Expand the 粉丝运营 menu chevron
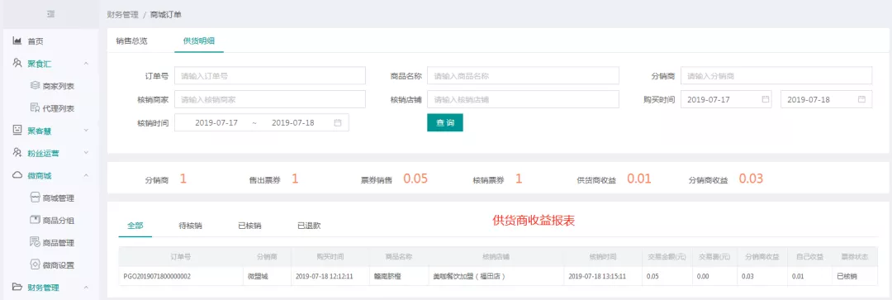 86,153
